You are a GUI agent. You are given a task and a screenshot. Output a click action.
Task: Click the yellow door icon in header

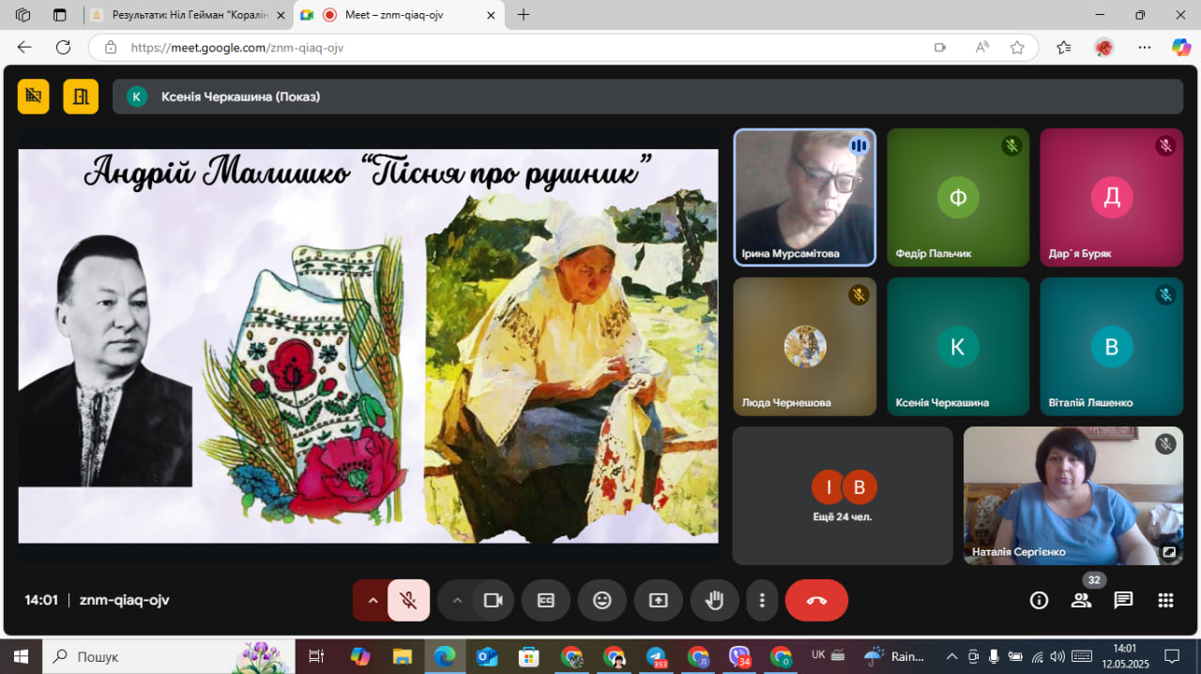(x=81, y=97)
